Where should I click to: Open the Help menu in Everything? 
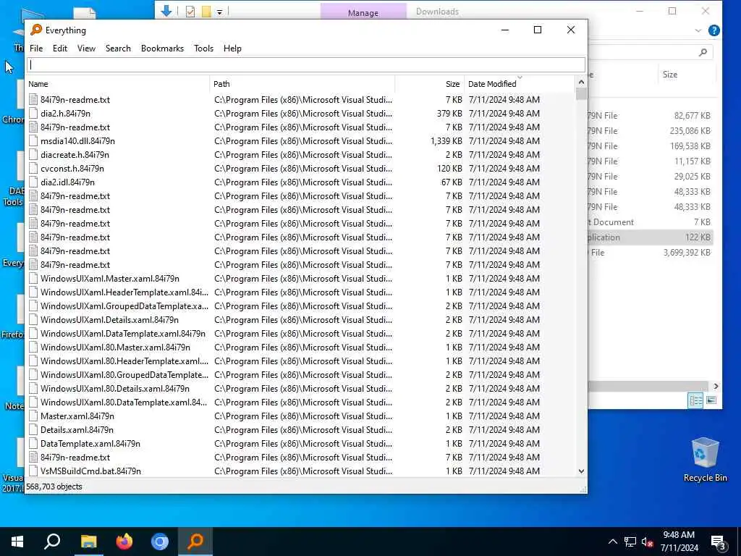point(232,49)
